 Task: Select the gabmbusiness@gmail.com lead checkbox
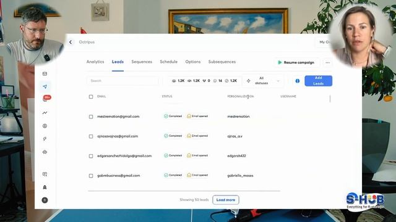[91, 176]
